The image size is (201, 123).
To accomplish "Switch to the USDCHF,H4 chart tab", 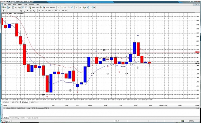I will [15, 102].
